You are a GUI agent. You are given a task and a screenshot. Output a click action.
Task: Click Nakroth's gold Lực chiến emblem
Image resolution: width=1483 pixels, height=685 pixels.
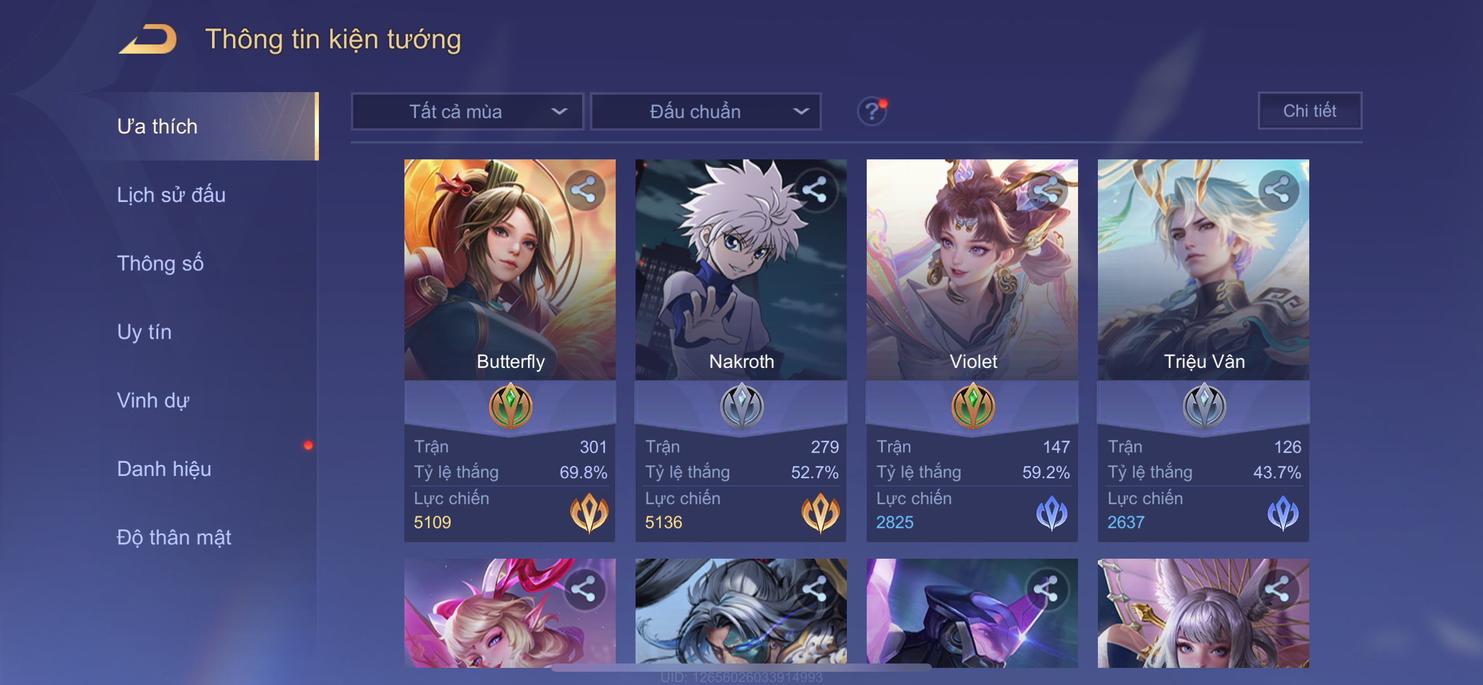click(x=820, y=512)
